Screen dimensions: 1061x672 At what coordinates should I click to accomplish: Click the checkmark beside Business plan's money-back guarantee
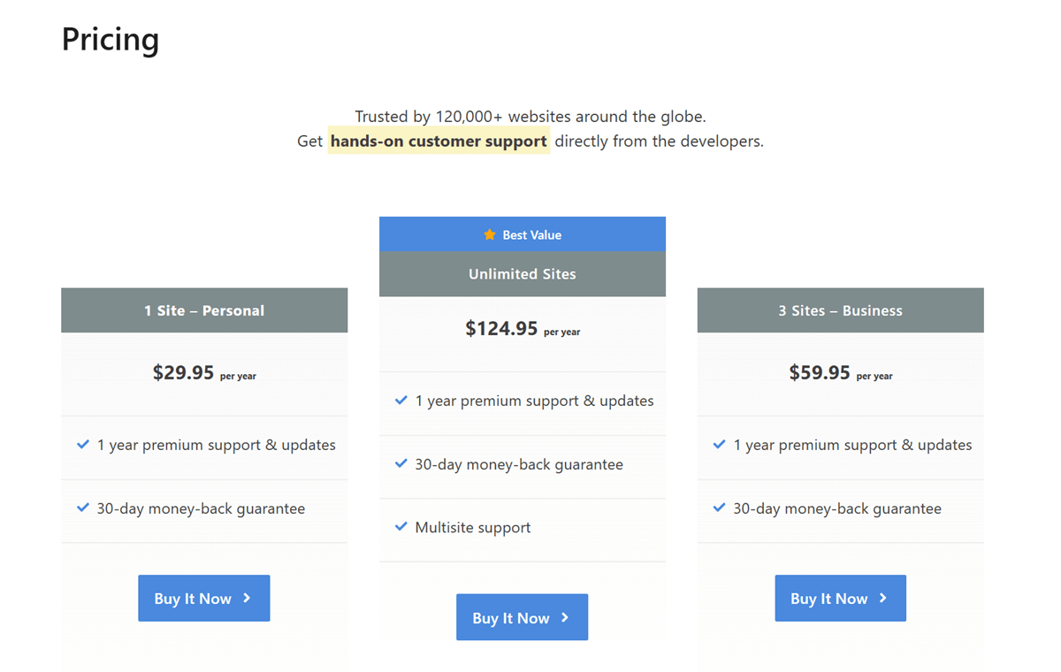[x=720, y=508]
